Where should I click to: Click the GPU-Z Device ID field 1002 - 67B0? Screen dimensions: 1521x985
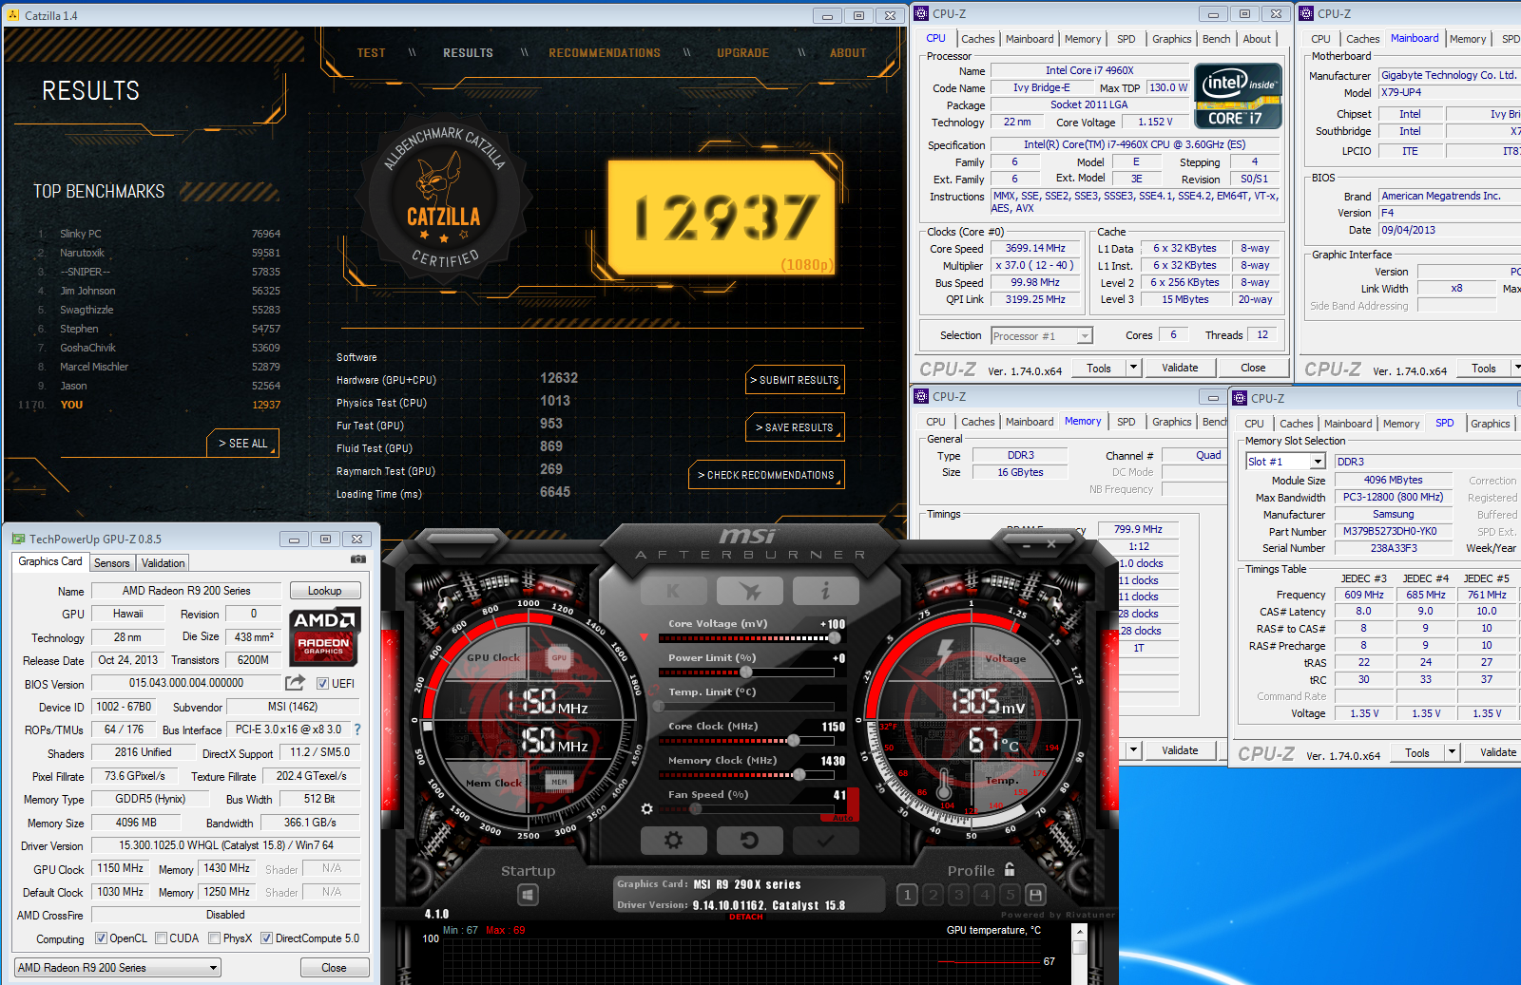tap(125, 707)
